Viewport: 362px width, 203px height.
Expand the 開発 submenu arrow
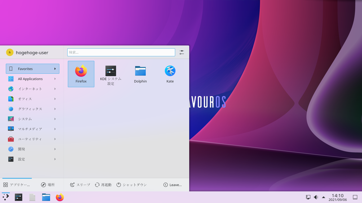point(55,149)
